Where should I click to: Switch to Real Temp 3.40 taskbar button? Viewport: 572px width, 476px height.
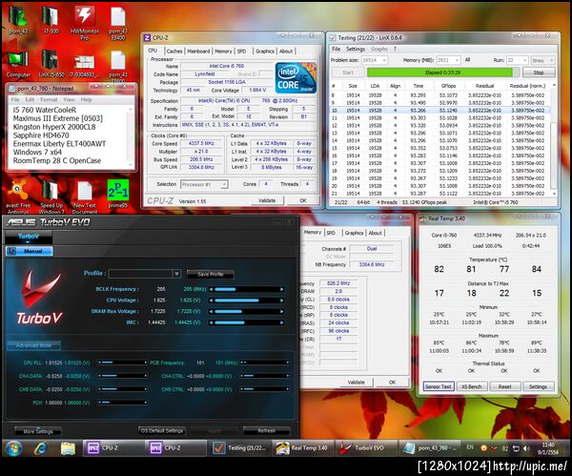[302, 448]
